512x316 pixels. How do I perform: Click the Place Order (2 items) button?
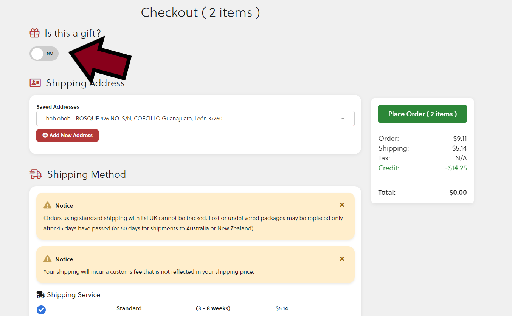tap(422, 114)
